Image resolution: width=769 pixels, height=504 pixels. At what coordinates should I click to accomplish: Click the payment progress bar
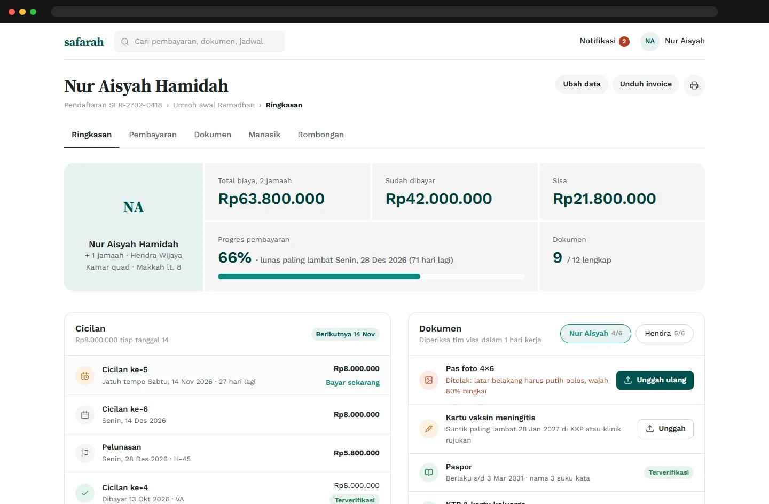tap(371, 277)
